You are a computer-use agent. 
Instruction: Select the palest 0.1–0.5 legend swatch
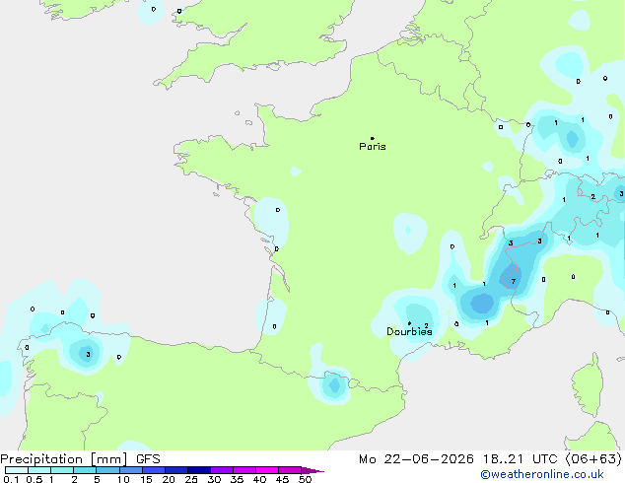(17, 470)
